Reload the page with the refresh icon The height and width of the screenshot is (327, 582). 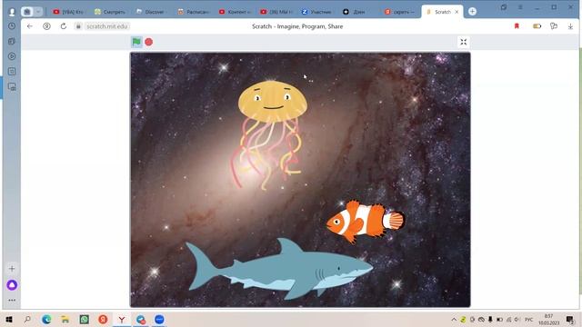click(x=64, y=26)
